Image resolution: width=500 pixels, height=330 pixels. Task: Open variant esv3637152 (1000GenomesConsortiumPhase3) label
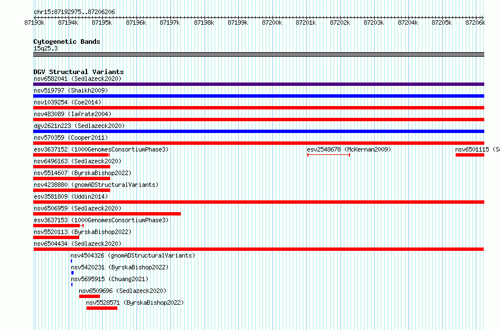(101, 149)
